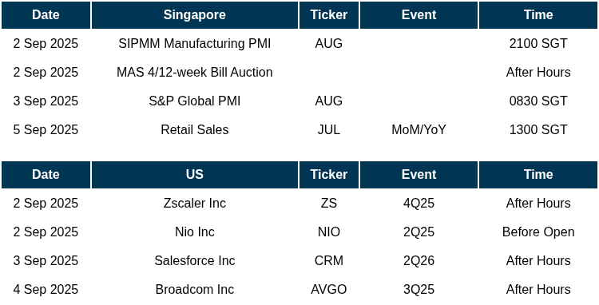The height and width of the screenshot is (305, 599).
Task: Click the 5 Sep 2025 date
Action: coord(46,129)
